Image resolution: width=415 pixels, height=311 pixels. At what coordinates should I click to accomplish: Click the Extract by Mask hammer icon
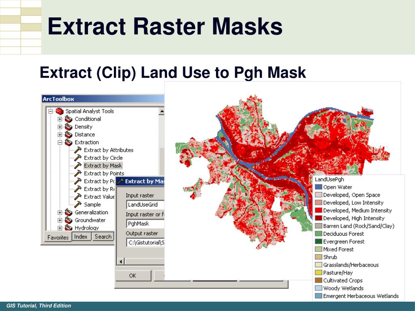(x=78, y=166)
